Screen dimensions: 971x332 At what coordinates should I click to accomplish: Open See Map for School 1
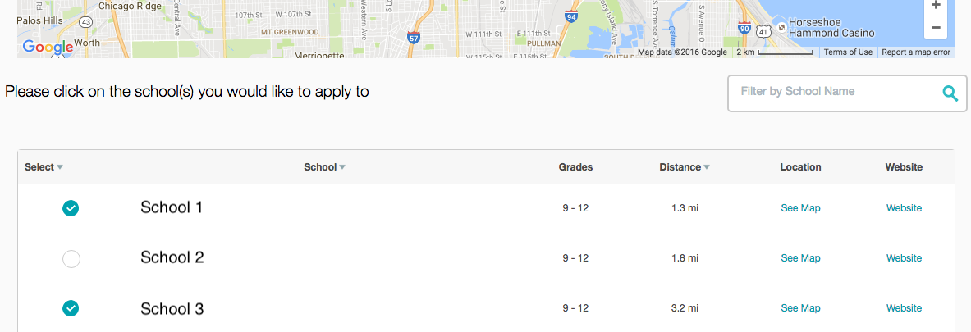coord(801,208)
